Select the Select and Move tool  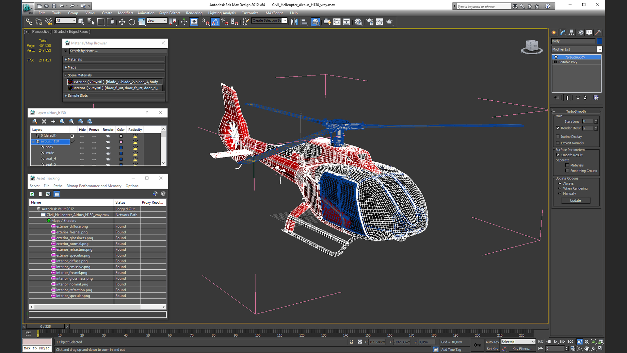[122, 22]
